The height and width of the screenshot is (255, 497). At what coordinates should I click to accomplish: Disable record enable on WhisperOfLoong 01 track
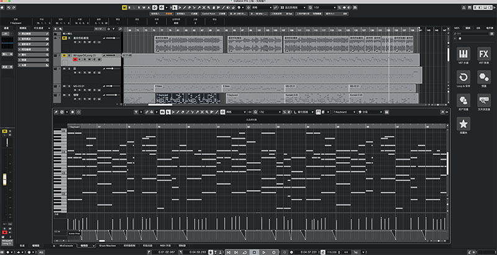pyautogui.click(x=75, y=60)
